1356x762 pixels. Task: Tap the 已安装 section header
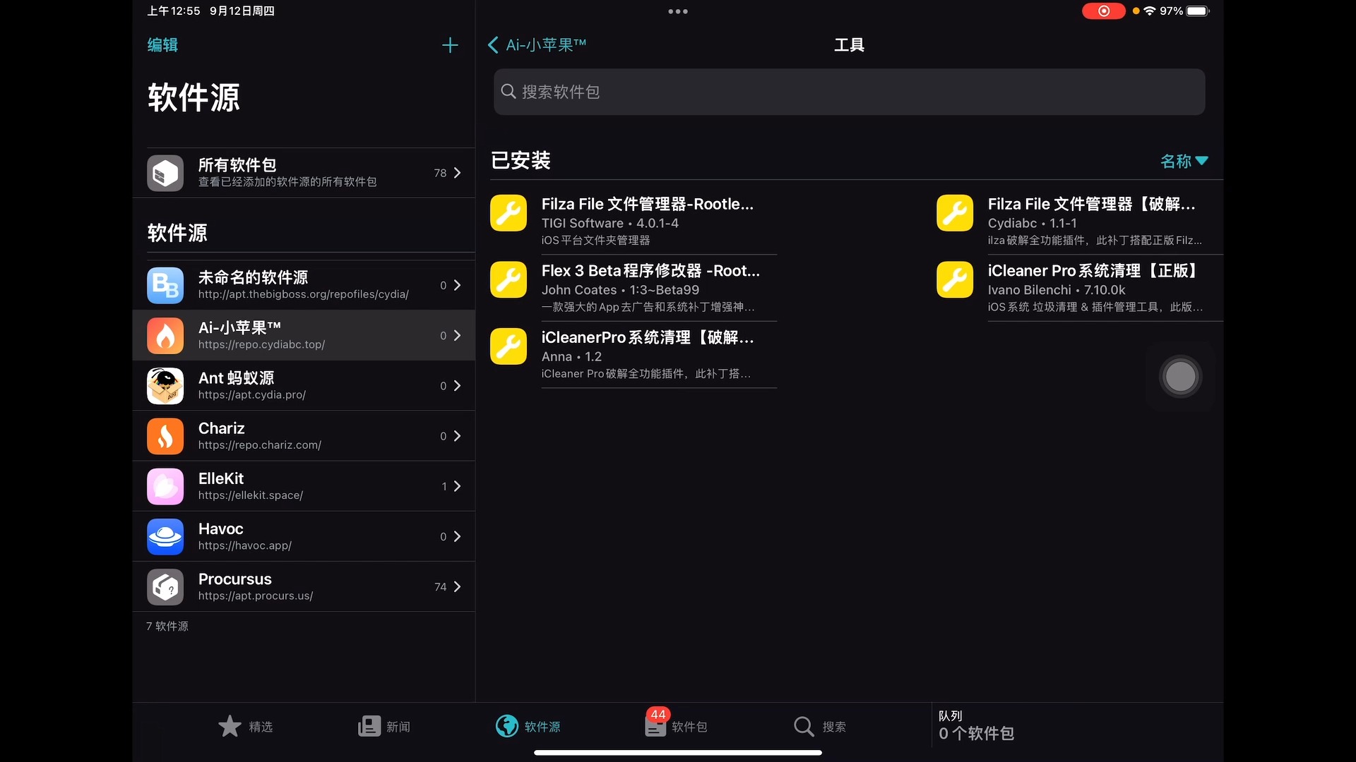tap(521, 161)
